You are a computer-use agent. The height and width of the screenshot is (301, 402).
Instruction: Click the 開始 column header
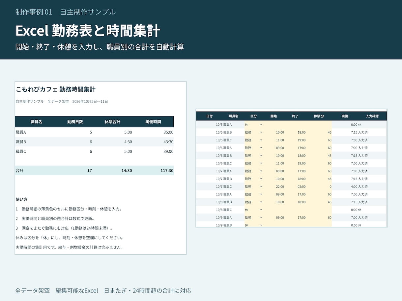pyautogui.click(x=274, y=116)
